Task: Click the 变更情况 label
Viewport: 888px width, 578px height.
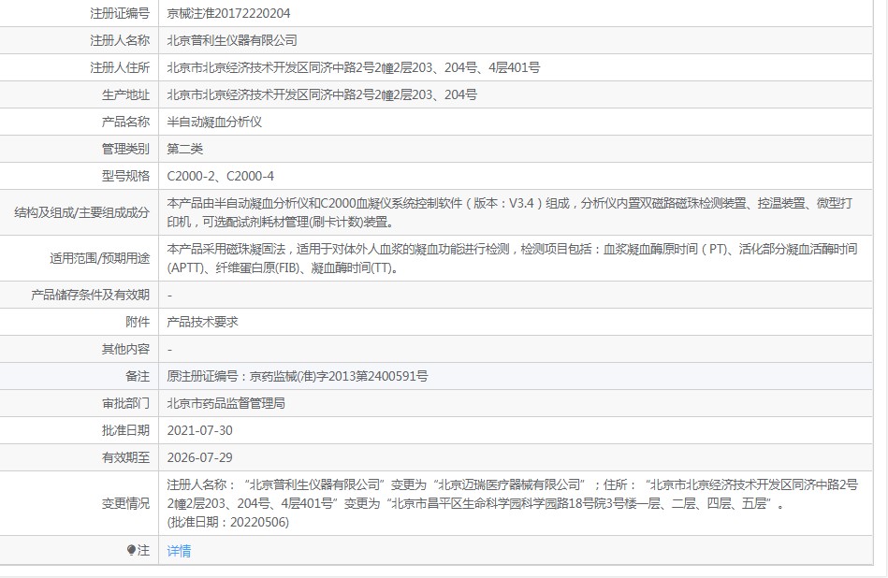Action: coord(125,502)
